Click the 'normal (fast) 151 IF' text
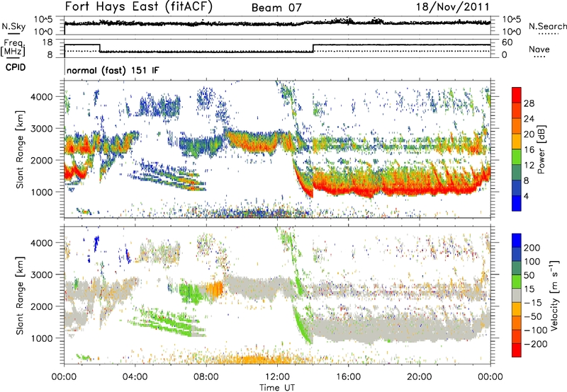Screen dimensions: 567x392 (113, 70)
